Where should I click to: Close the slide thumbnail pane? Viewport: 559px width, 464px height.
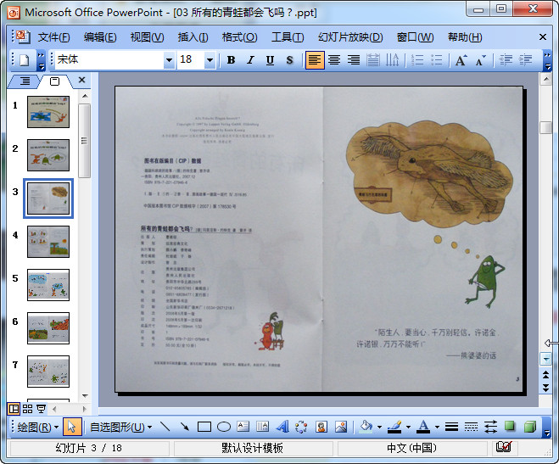pyautogui.click(x=81, y=80)
